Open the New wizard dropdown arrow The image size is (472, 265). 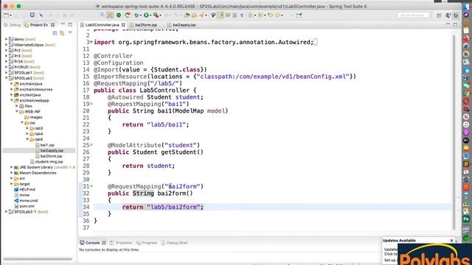(11, 15)
